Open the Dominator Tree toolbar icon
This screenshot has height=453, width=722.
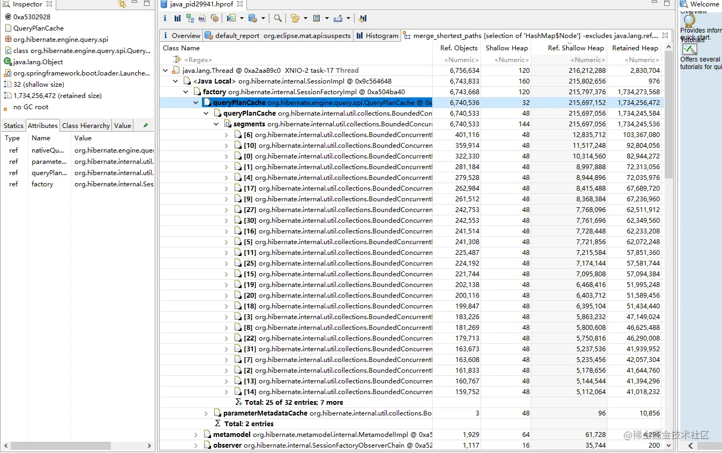click(x=190, y=18)
